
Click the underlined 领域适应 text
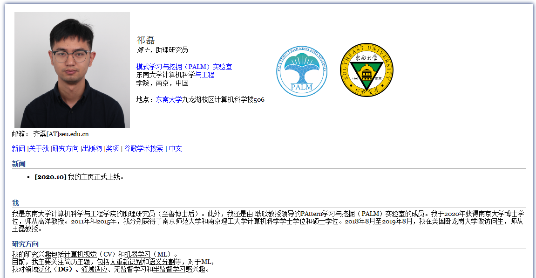tap(95, 270)
